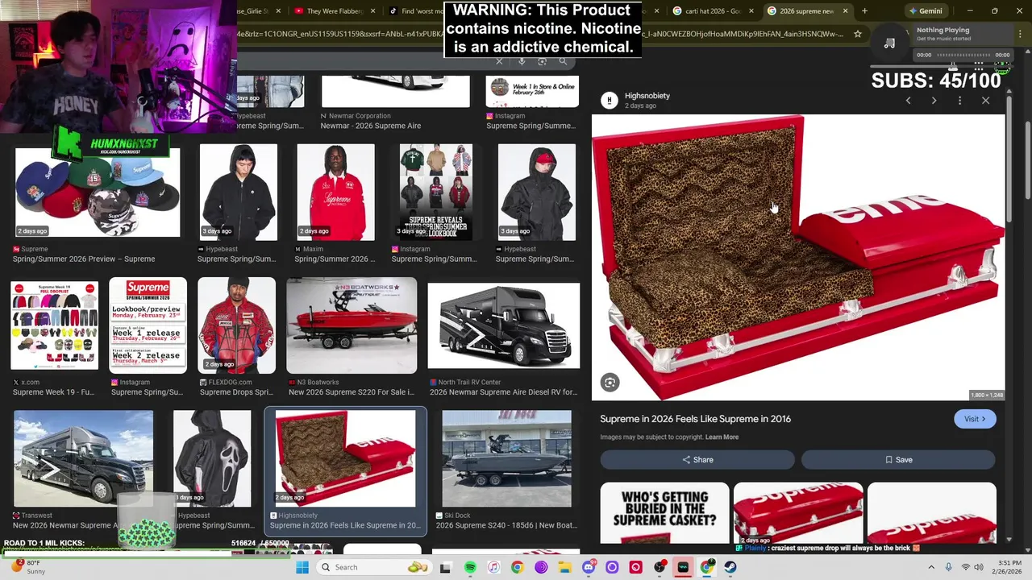Search inside image with Lens icon on casket
The width and height of the screenshot is (1032, 580).
click(x=610, y=383)
